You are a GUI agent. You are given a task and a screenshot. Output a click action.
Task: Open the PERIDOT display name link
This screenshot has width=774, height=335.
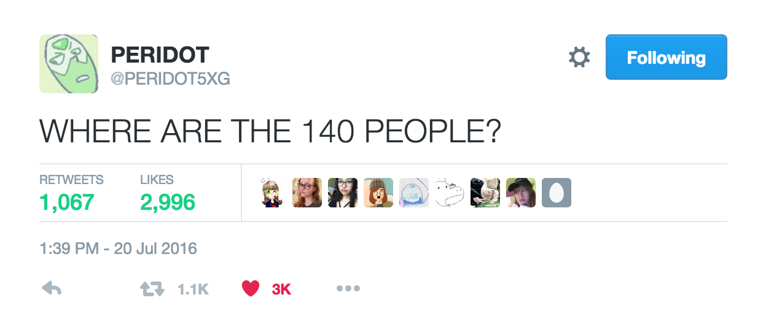click(x=160, y=55)
